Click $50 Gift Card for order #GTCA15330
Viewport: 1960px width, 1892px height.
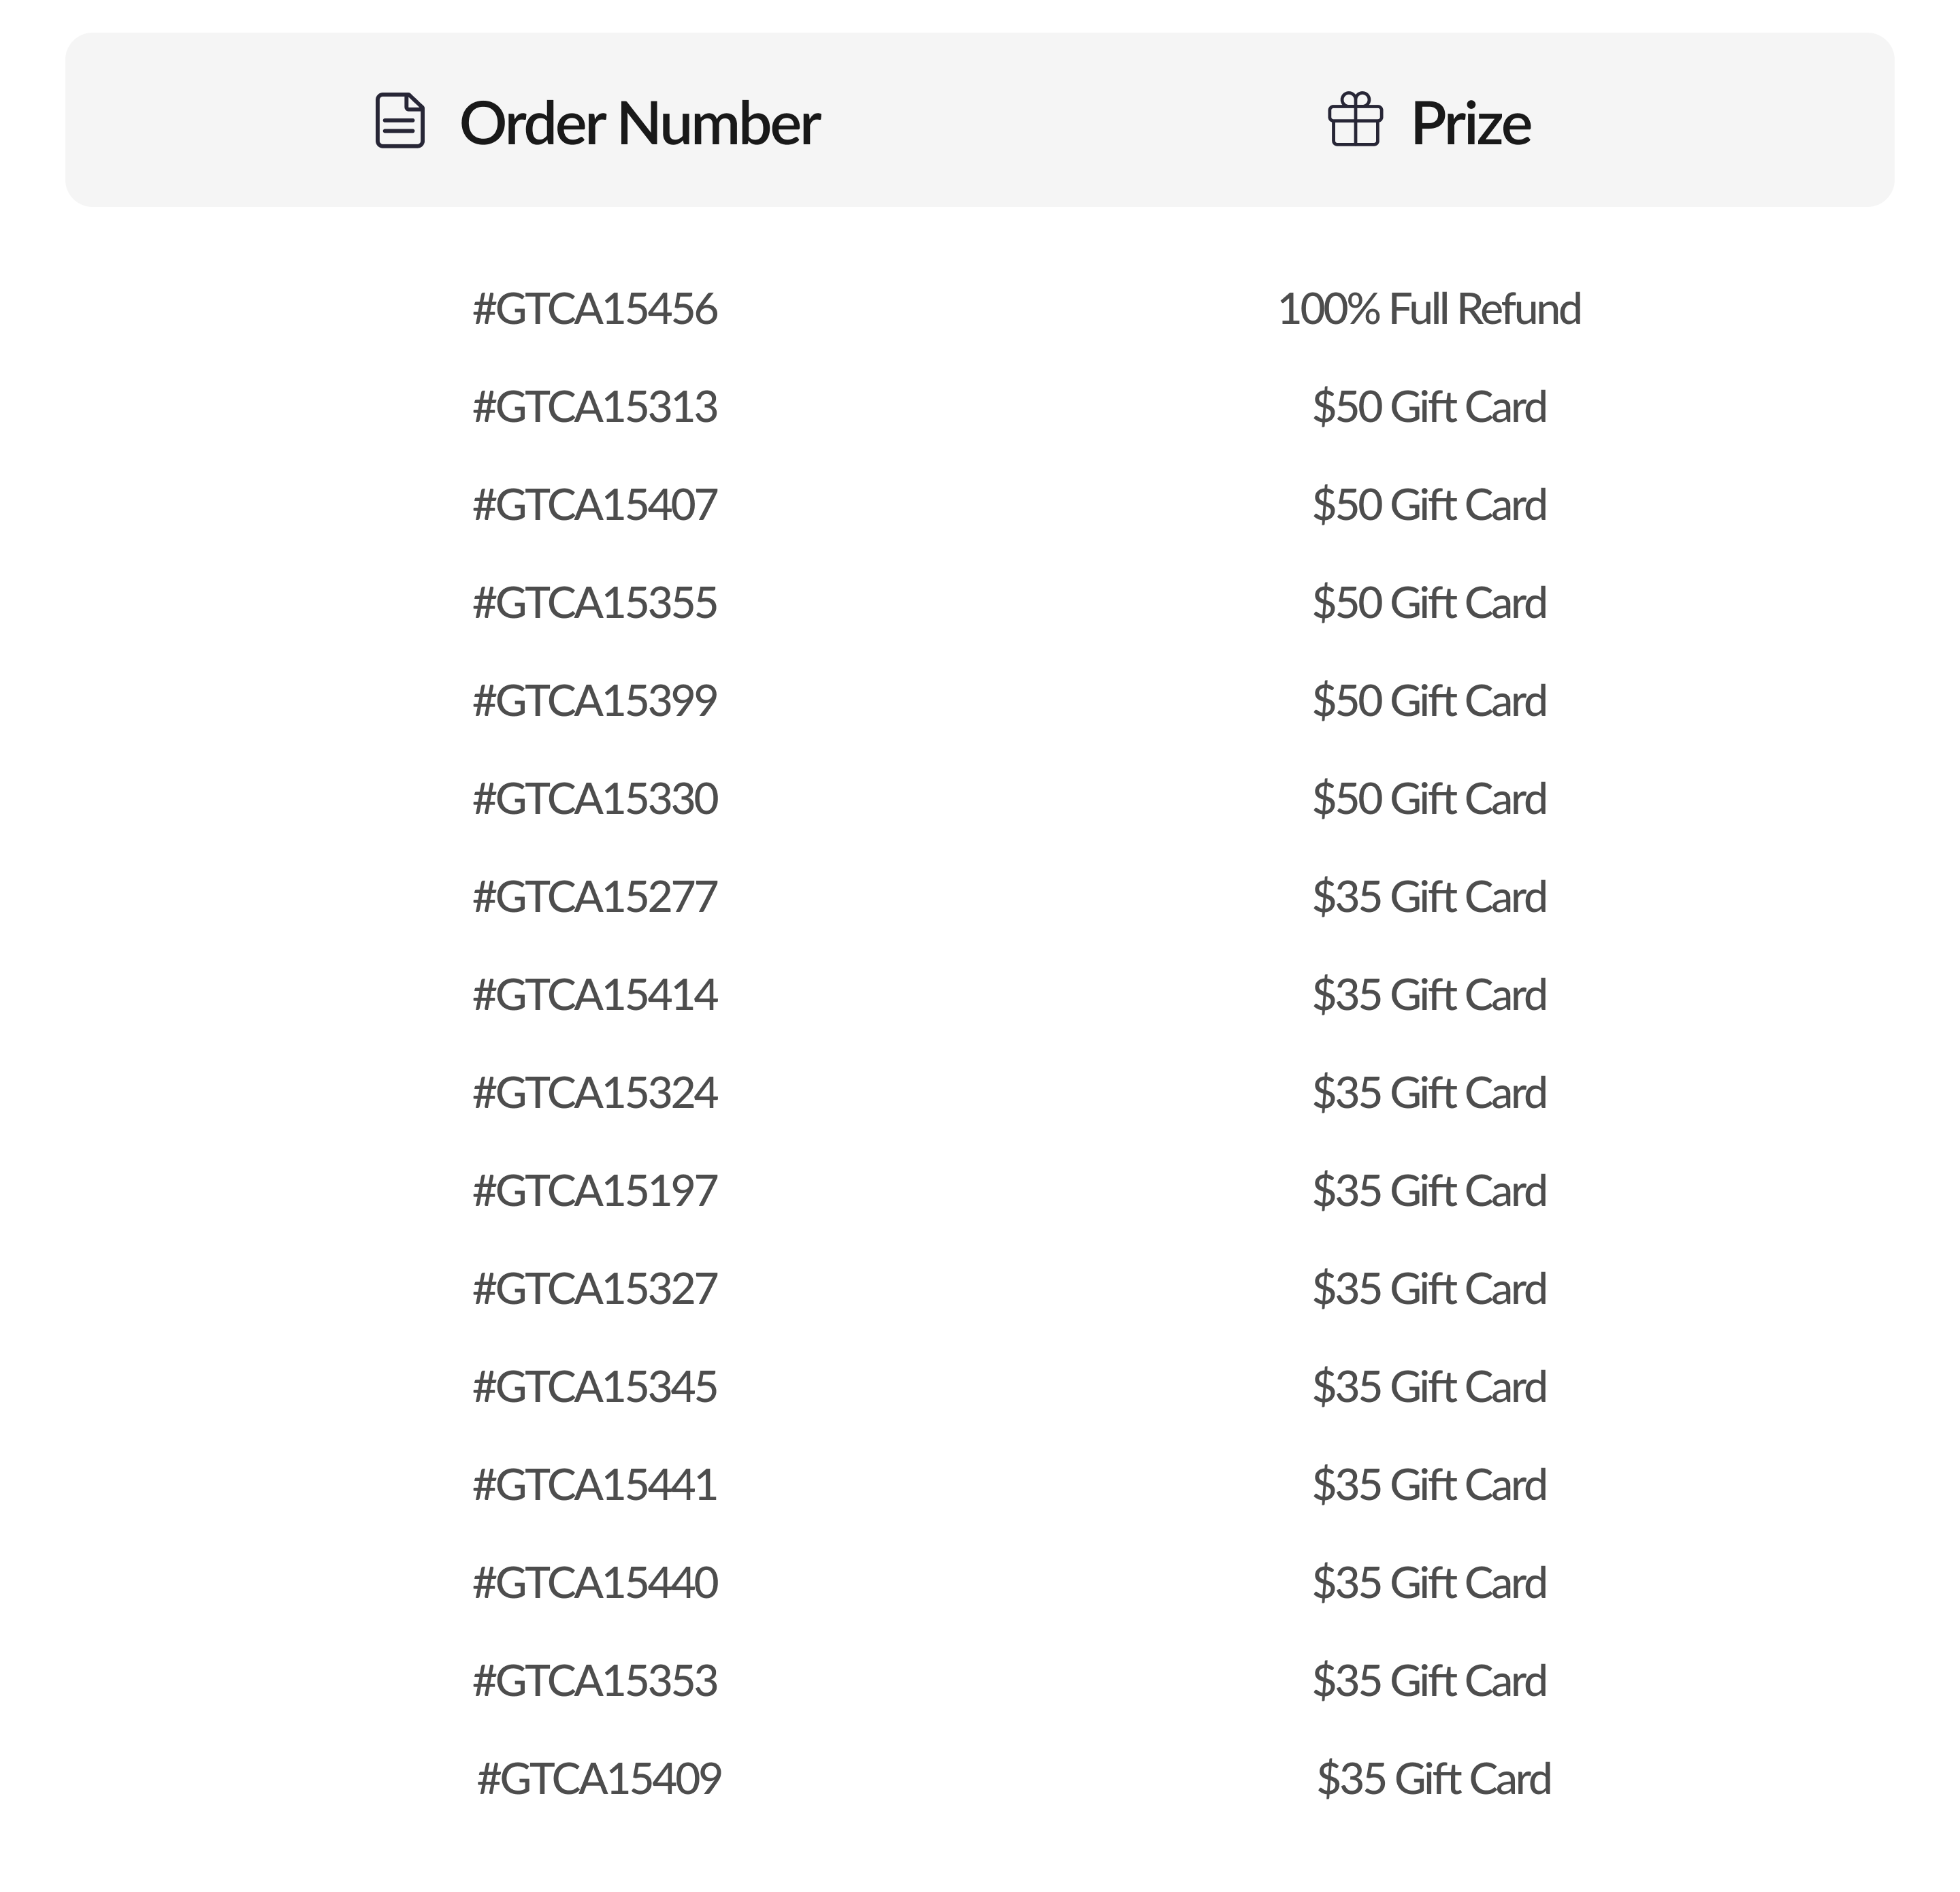(1429, 799)
